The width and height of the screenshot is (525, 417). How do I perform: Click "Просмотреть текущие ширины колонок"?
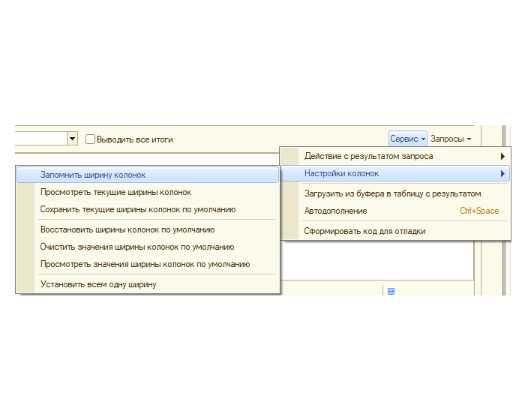(x=115, y=192)
